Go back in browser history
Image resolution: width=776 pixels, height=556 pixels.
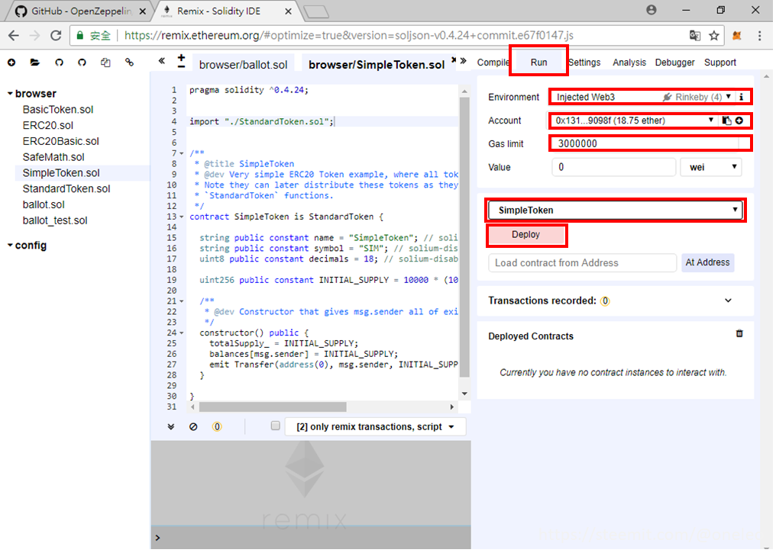tap(14, 36)
